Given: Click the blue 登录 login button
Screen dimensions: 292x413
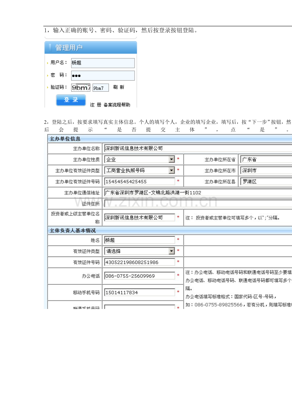Looking at the screenshot, I should [71, 100].
